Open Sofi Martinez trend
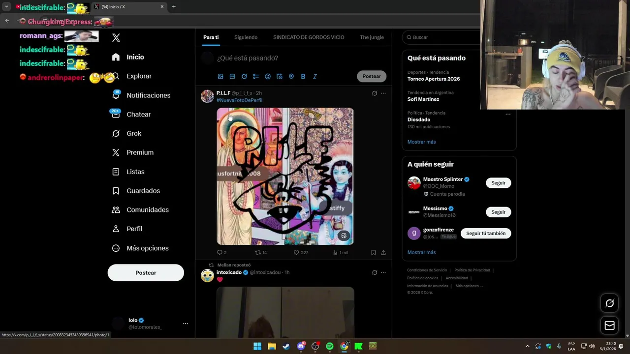630x354 pixels. click(x=423, y=99)
